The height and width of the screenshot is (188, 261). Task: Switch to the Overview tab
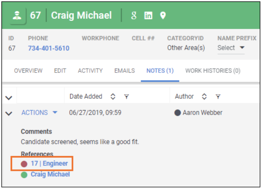tap(28, 71)
